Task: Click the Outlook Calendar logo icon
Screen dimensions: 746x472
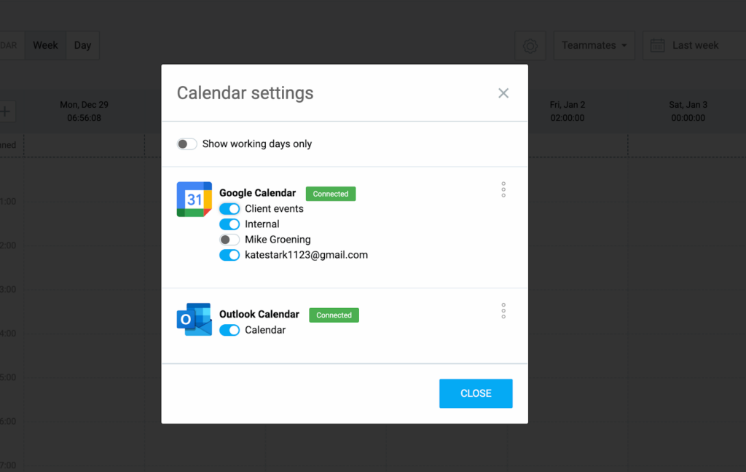Action: 194,319
